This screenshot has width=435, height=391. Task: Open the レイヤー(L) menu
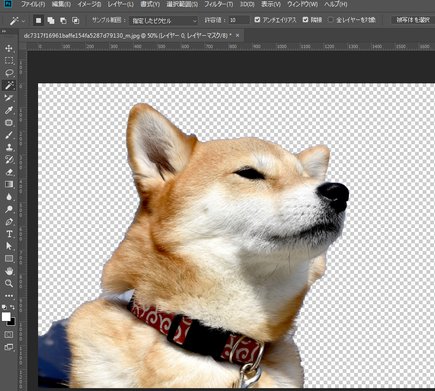point(120,4)
